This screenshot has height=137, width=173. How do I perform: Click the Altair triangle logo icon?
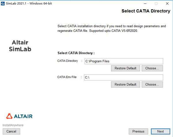[x=10, y=116]
